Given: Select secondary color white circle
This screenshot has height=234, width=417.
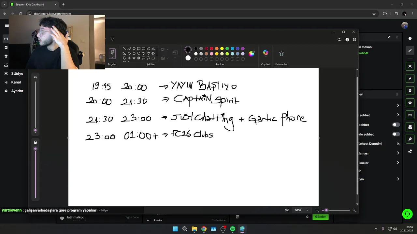Looking at the screenshot, I should pos(188,58).
